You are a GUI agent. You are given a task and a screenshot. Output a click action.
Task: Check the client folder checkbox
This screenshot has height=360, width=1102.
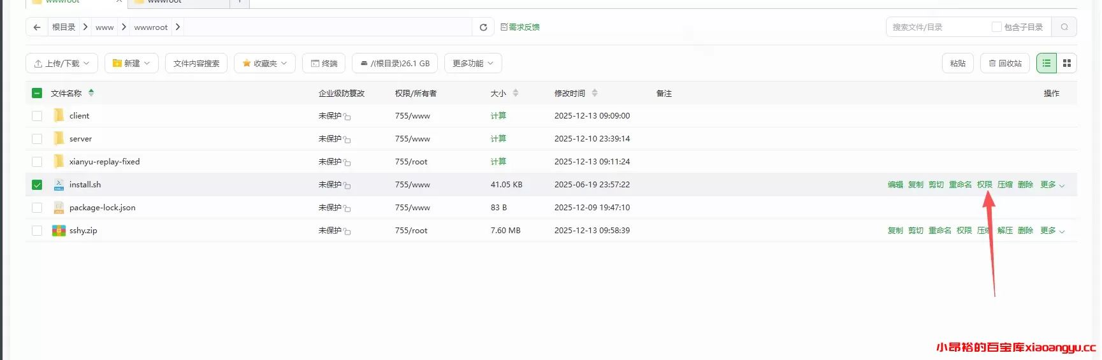coord(37,116)
